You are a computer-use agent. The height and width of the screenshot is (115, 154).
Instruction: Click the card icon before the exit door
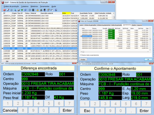coord(51,10)
